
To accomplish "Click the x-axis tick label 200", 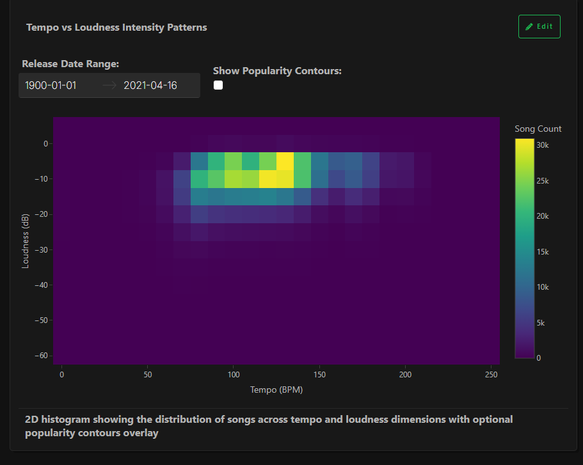I will point(405,375).
